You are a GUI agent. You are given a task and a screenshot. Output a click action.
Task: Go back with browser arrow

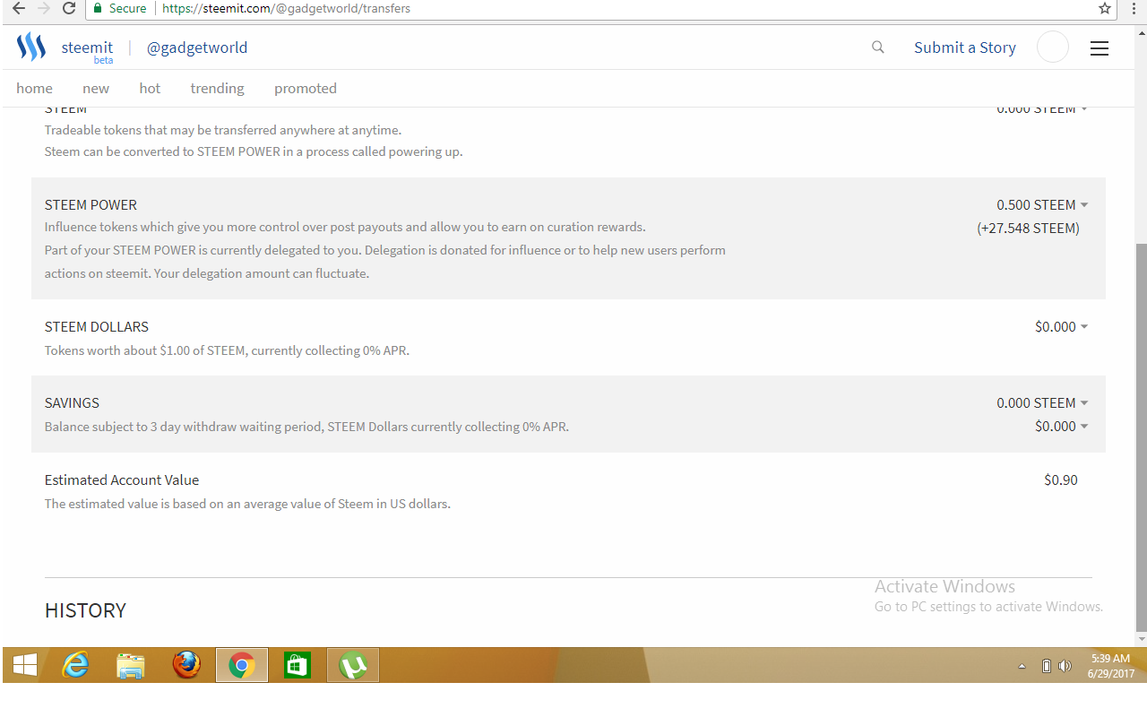click(x=18, y=8)
